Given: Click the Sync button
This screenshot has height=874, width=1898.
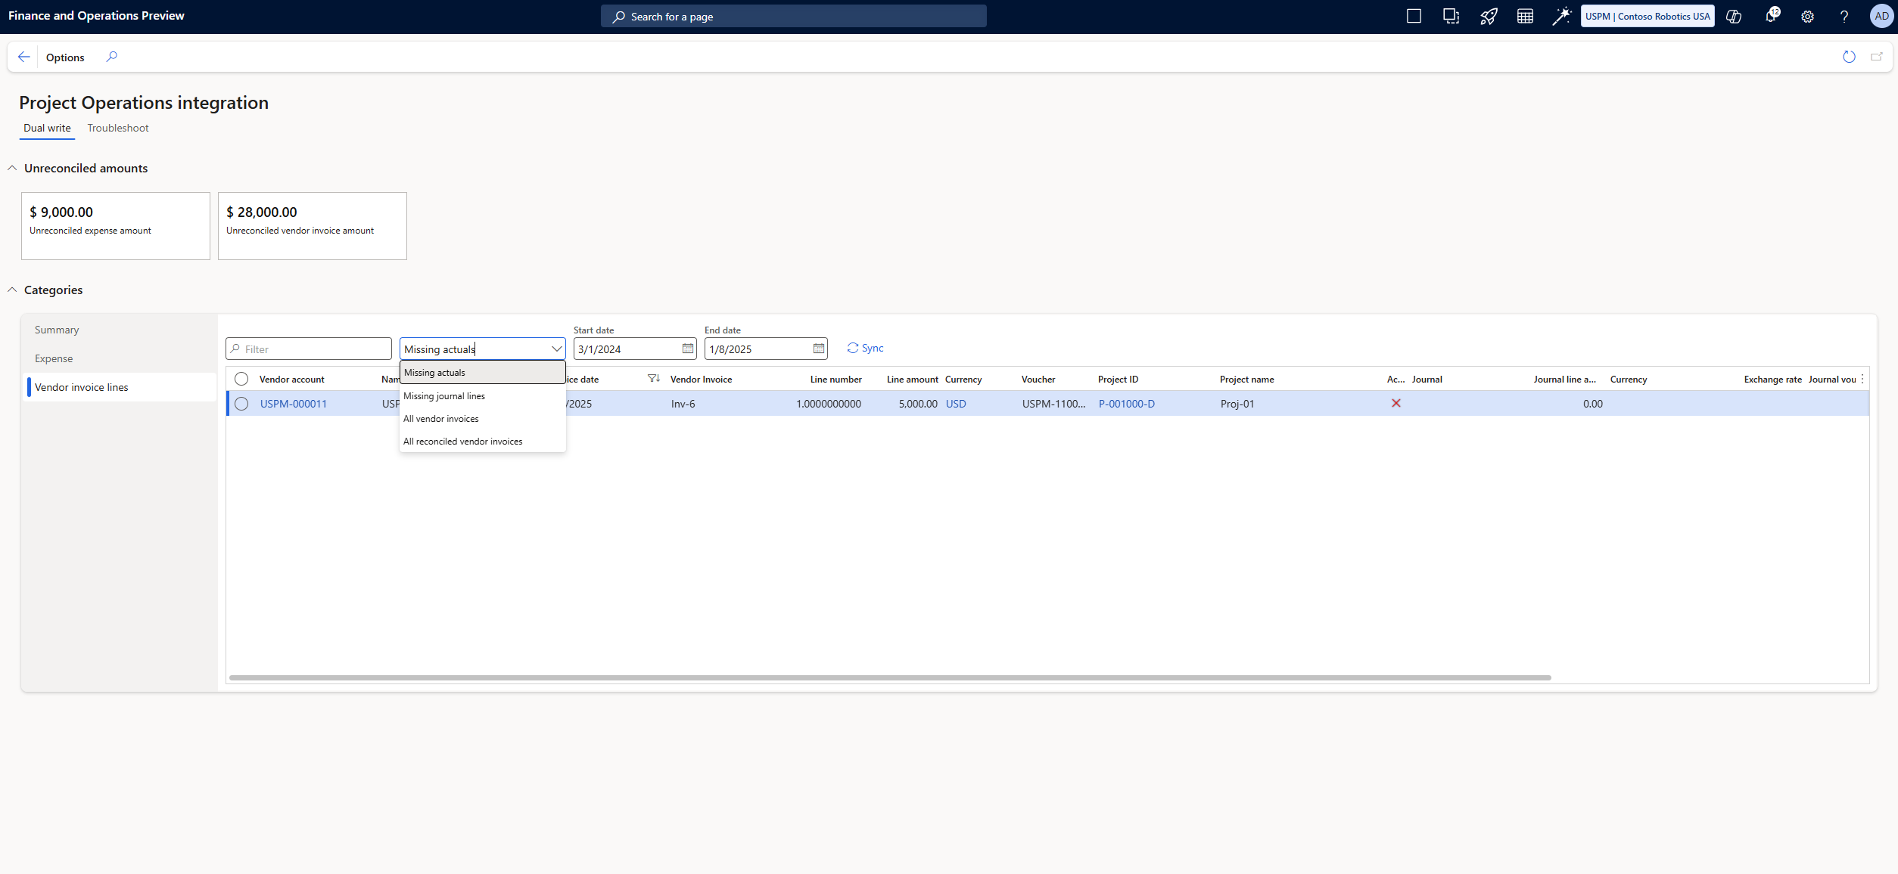Looking at the screenshot, I should [x=865, y=348].
